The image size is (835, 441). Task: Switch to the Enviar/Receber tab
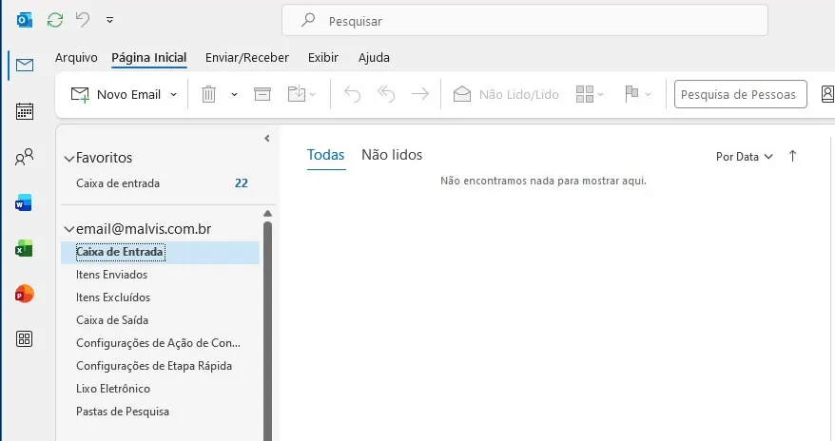coord(247,57)
